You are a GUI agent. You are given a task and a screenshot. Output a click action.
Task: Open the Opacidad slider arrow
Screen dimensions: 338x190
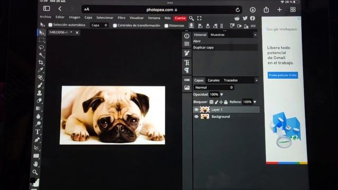(221, 94)
